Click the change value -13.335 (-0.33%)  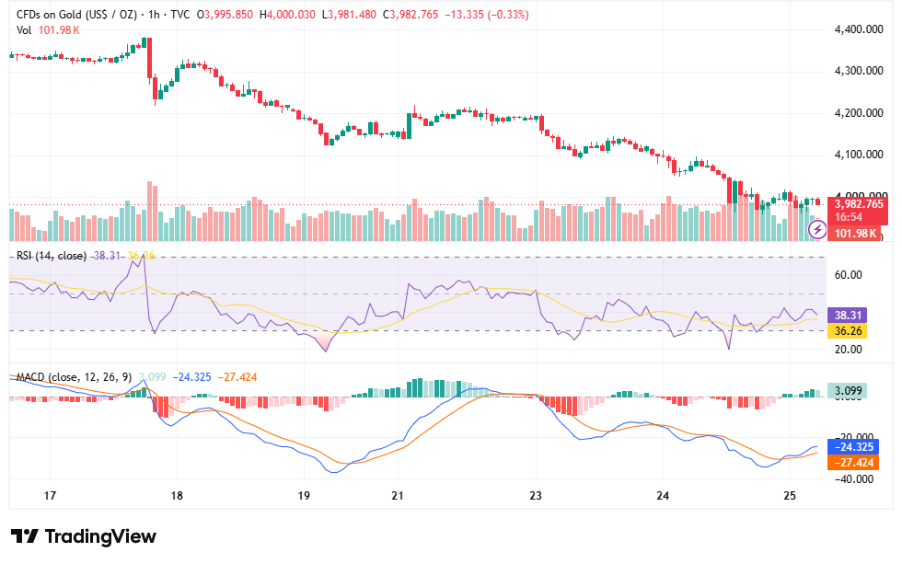[487, 15]
